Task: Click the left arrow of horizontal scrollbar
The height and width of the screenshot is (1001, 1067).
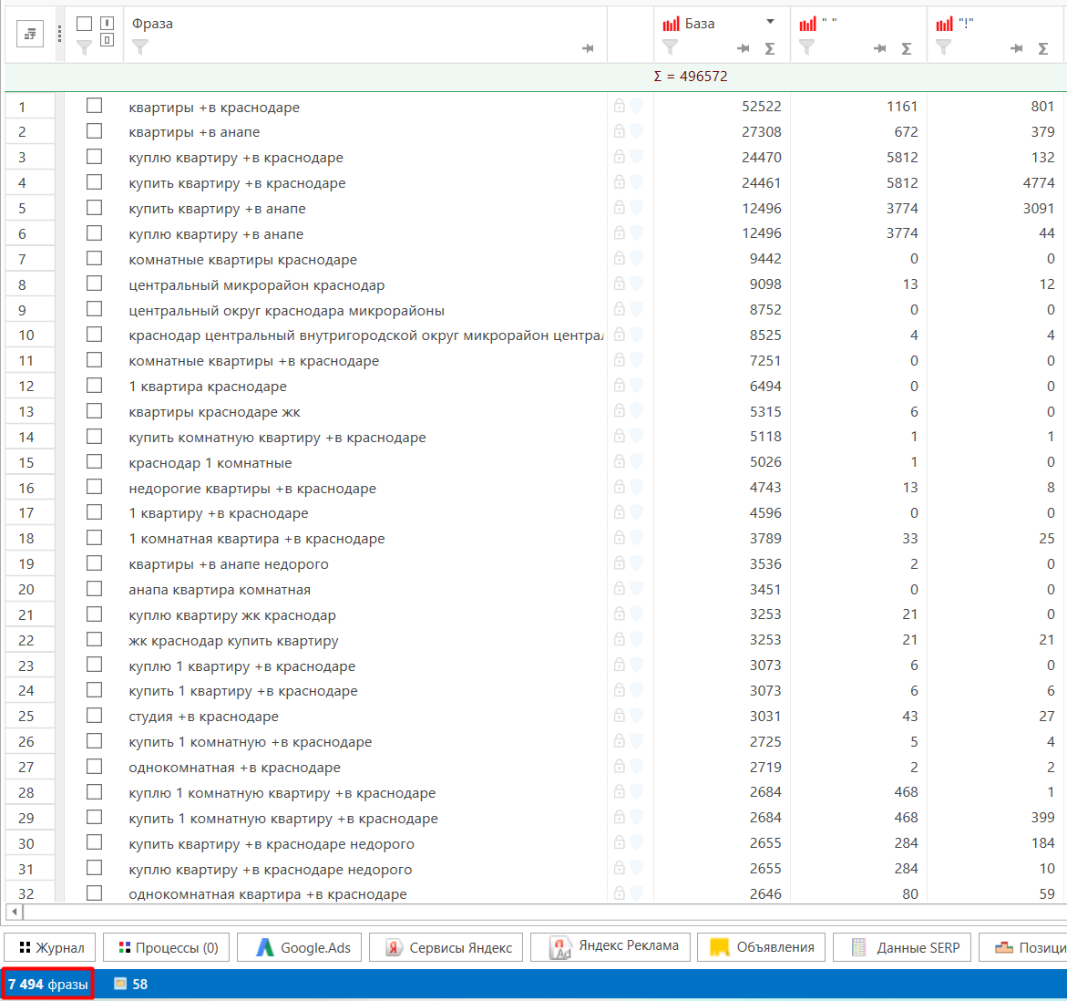Action: [14, 912]
